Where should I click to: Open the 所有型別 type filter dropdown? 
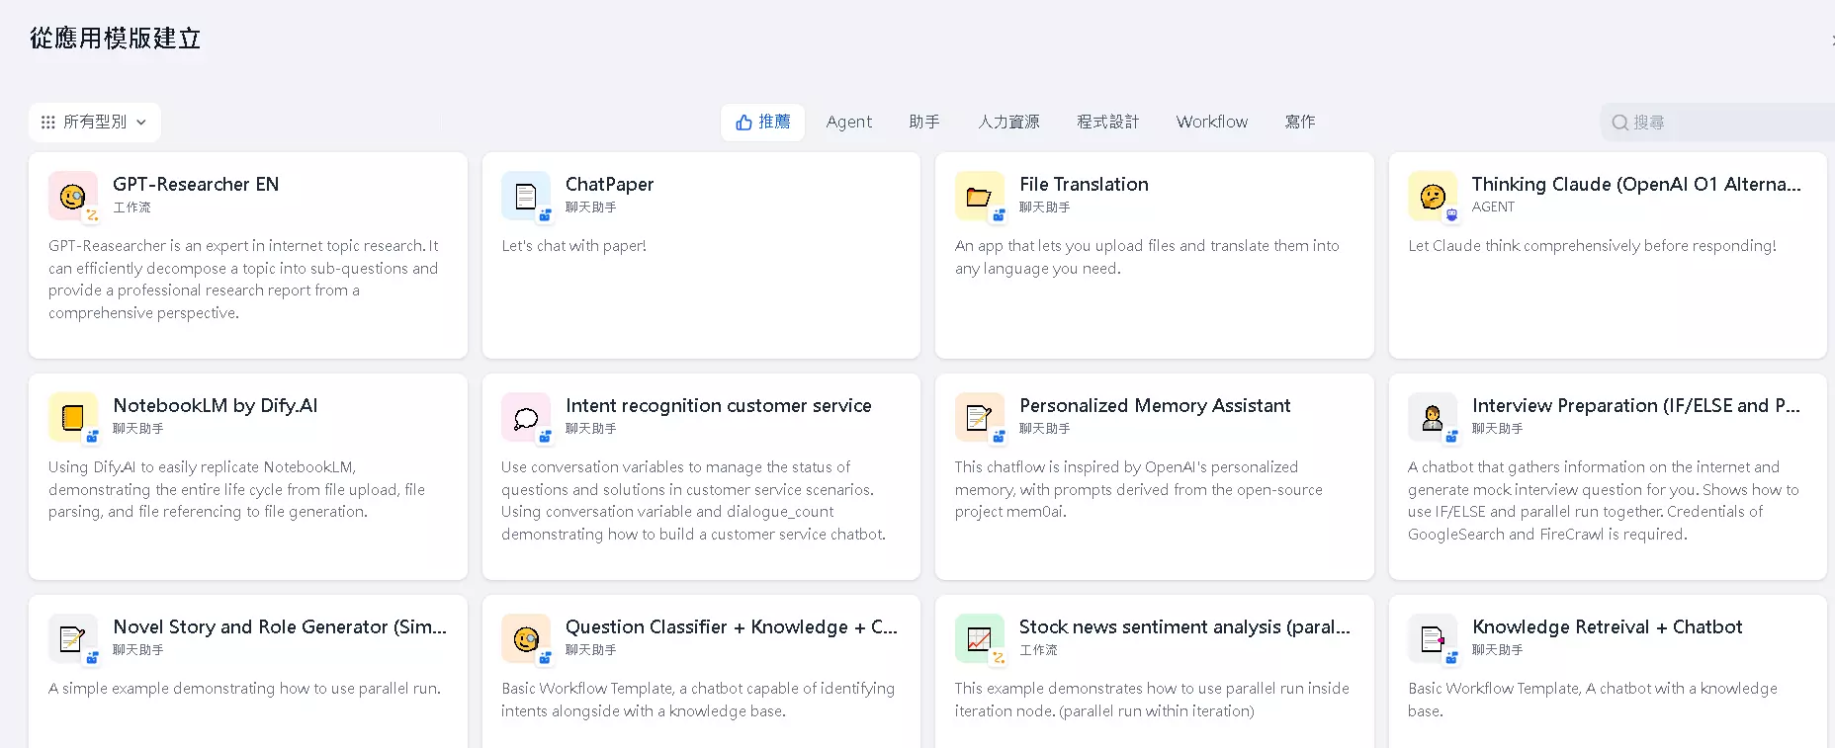95,123
